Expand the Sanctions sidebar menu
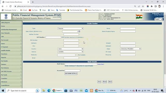The width and height of the screenshot is (166, 93). (x=11, y=54)
